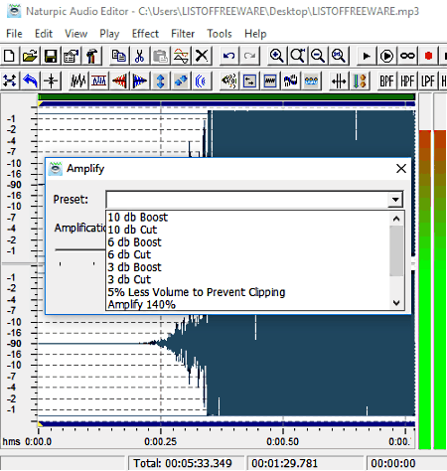This screenshot has height=471, width=447.
Task: Open the Filter menu
Action: pos(183,34)
